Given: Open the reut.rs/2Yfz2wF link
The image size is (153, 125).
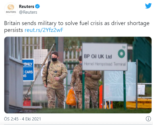Looking at the screenshot, I should point(44,30).
